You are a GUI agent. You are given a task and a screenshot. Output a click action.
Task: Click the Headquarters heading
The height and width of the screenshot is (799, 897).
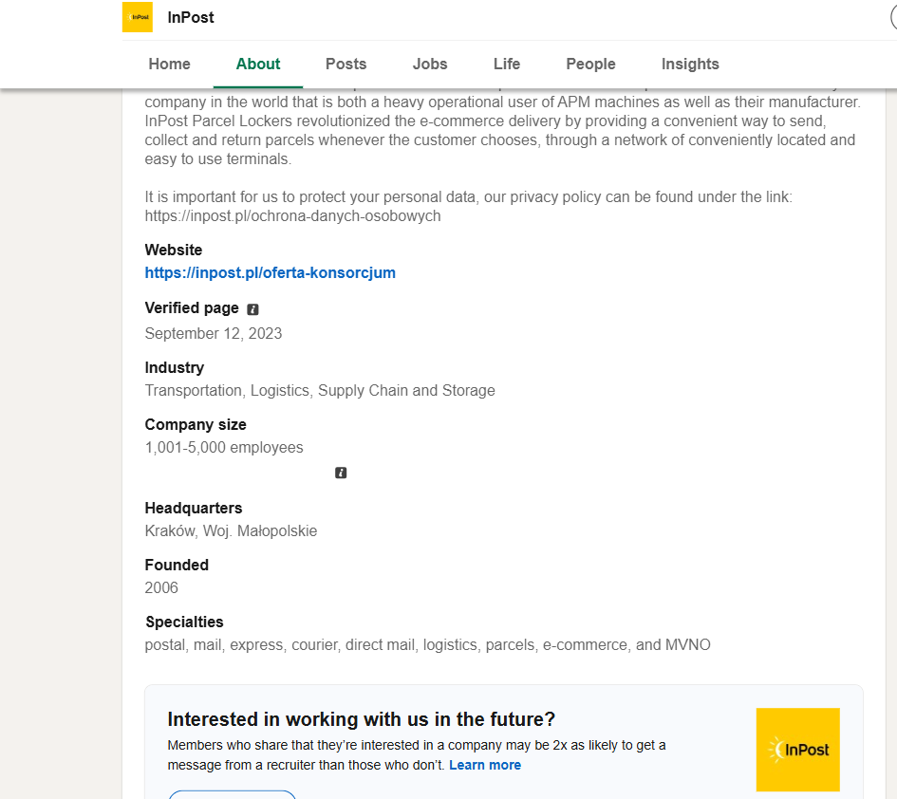pyautogui.click(x=194, y=509)
